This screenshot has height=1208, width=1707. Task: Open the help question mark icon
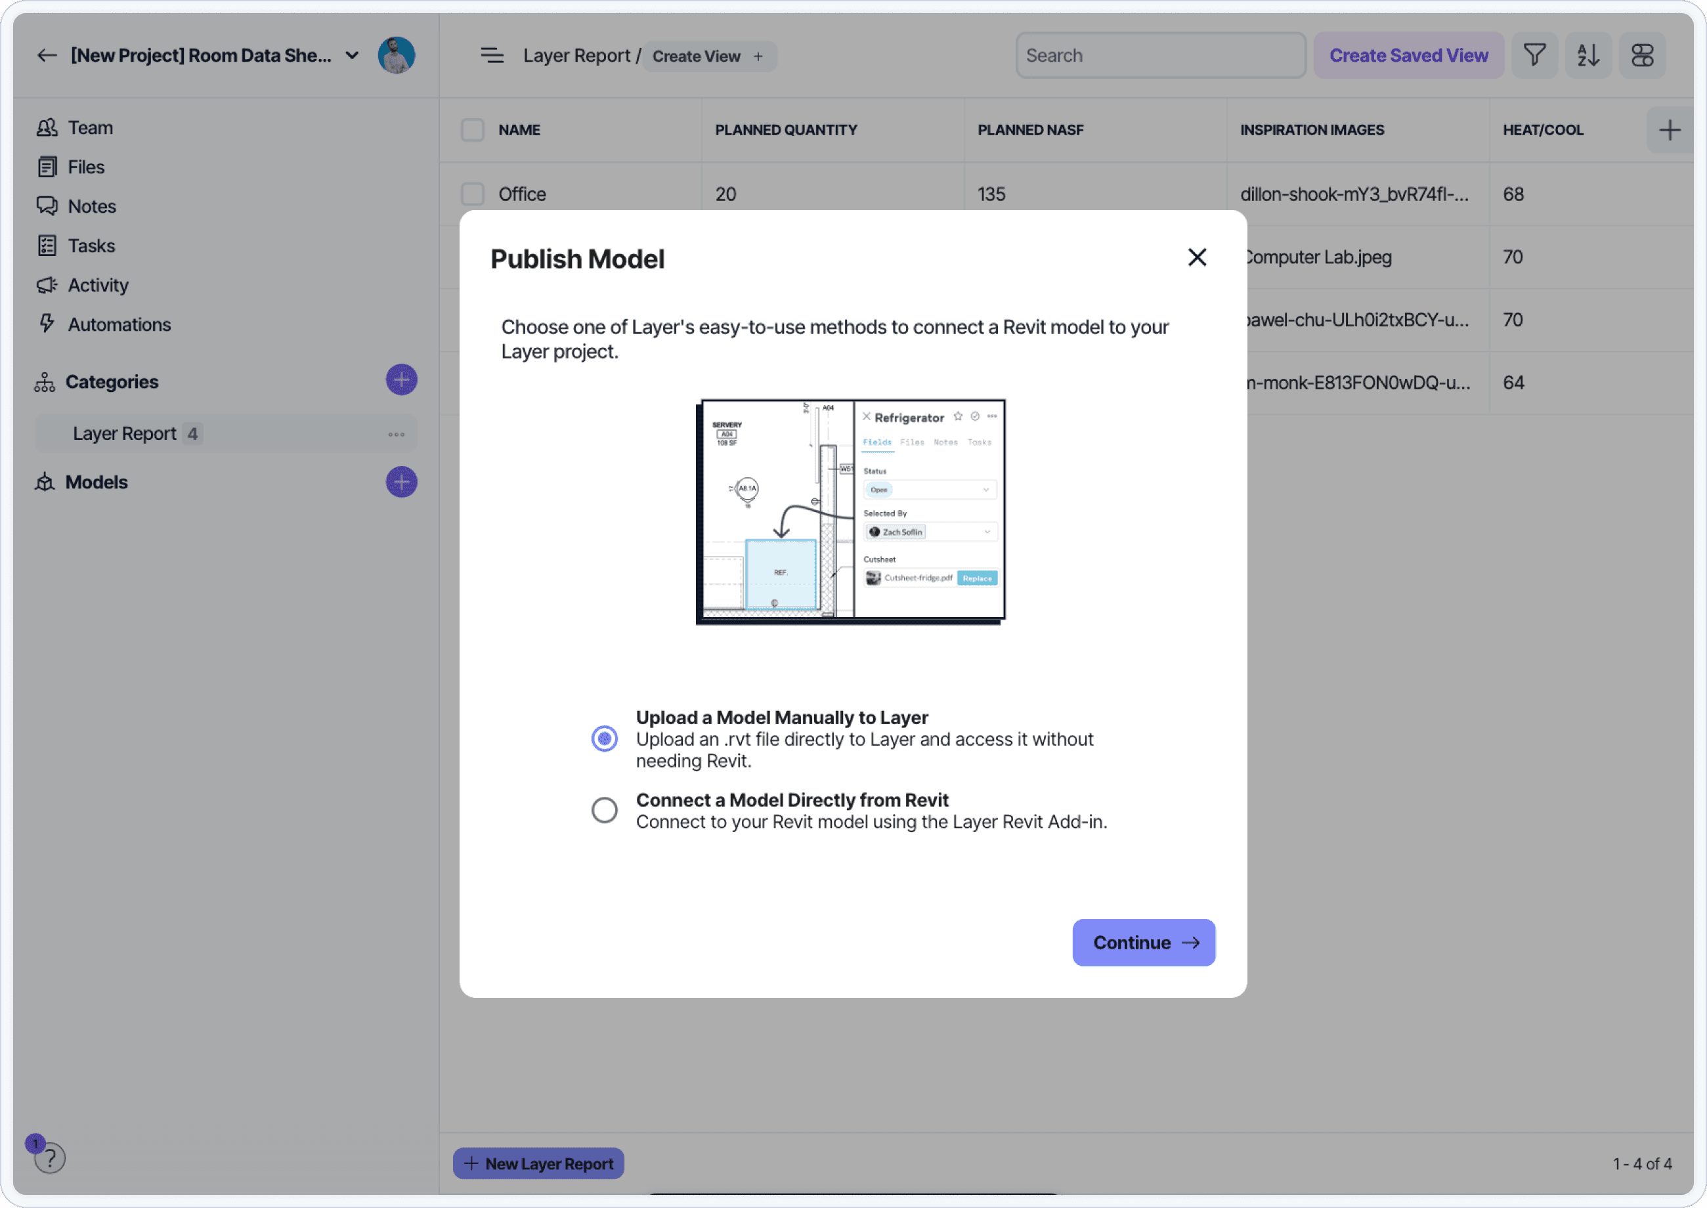(x=49, y=1157)
